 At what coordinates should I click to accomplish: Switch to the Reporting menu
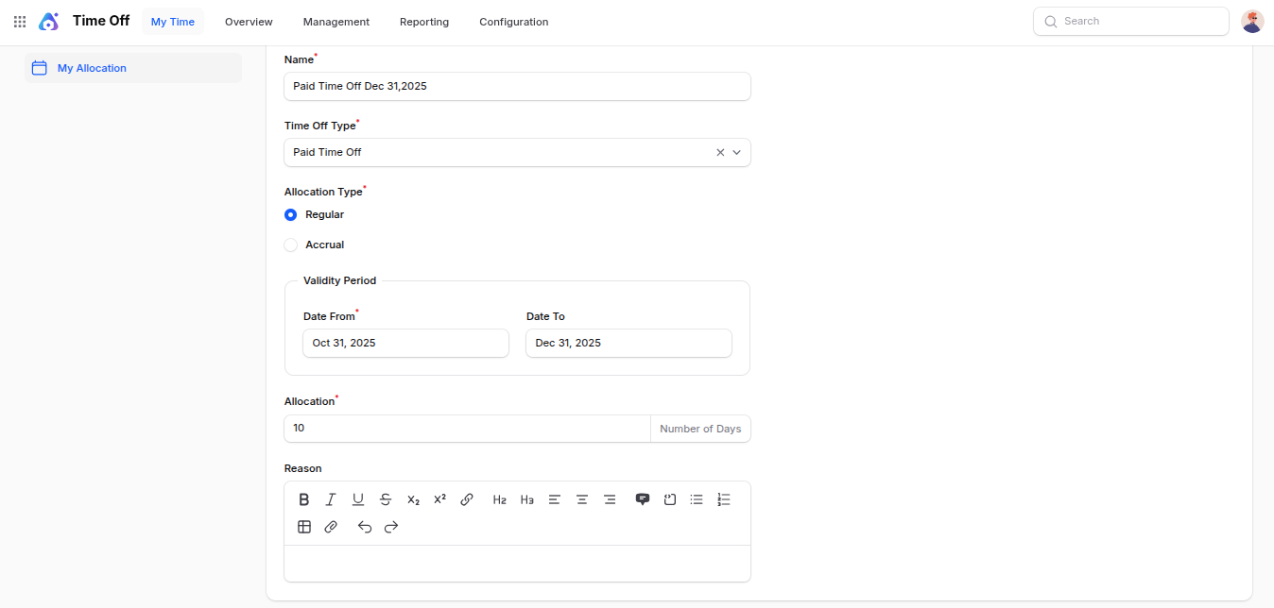[424, 22]
